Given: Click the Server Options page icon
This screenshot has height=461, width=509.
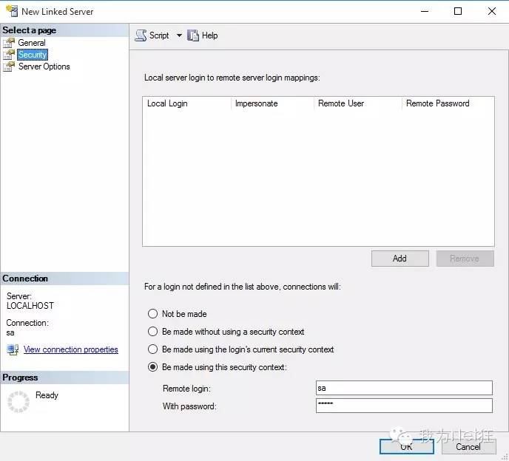Looking at the screenshot, I should pyautogui.click(x=9, y=66).
